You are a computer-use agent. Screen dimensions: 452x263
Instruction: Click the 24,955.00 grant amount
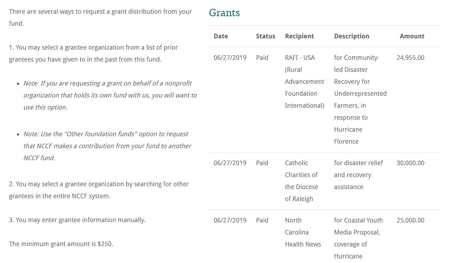coord(410,58)
